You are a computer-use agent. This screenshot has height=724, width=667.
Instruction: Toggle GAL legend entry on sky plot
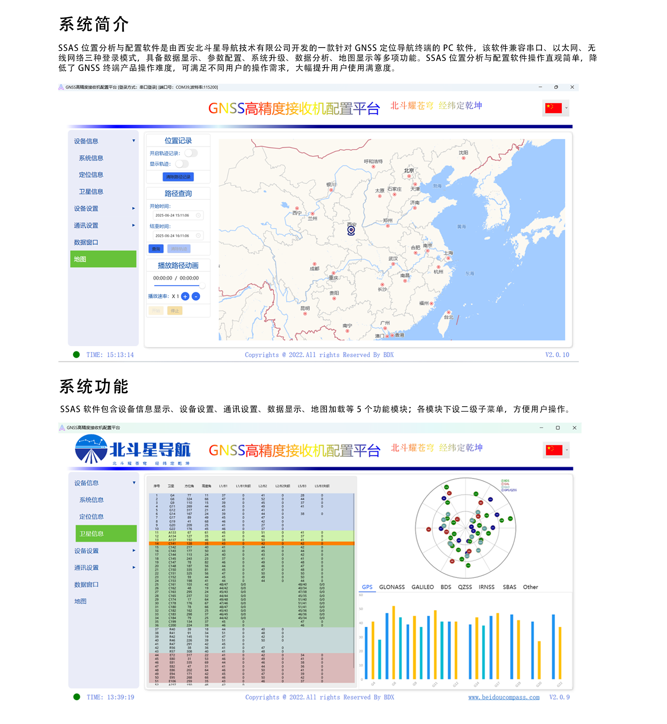(x=505, y=484)
